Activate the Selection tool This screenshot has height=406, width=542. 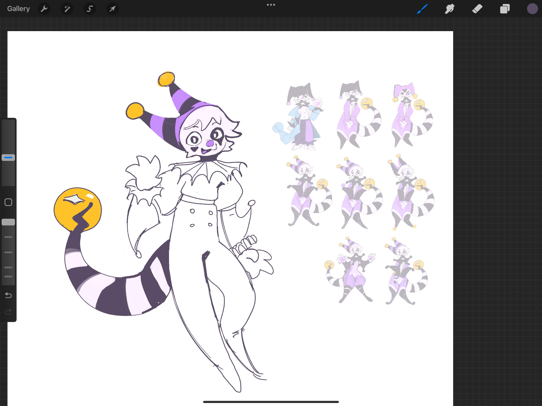pos(90,9)
